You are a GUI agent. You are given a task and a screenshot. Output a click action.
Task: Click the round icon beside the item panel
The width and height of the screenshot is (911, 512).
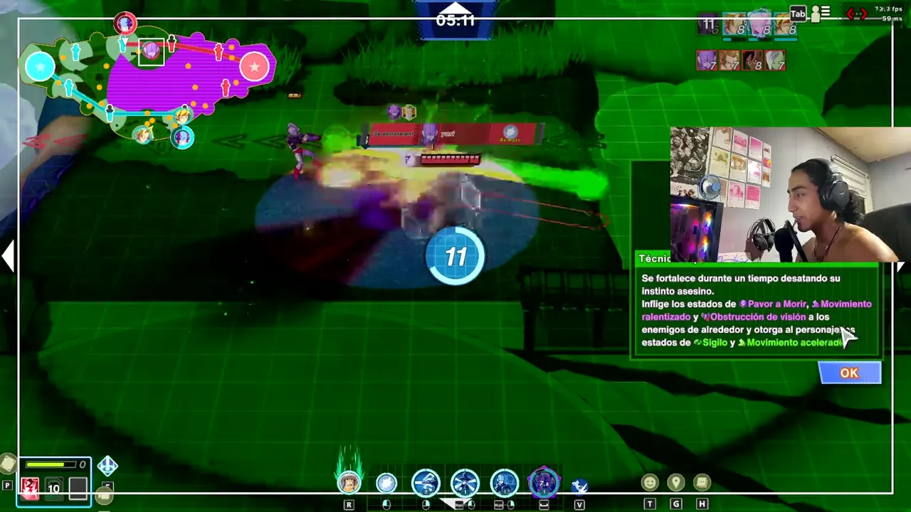pyautogui.click(x=104, y=497)
